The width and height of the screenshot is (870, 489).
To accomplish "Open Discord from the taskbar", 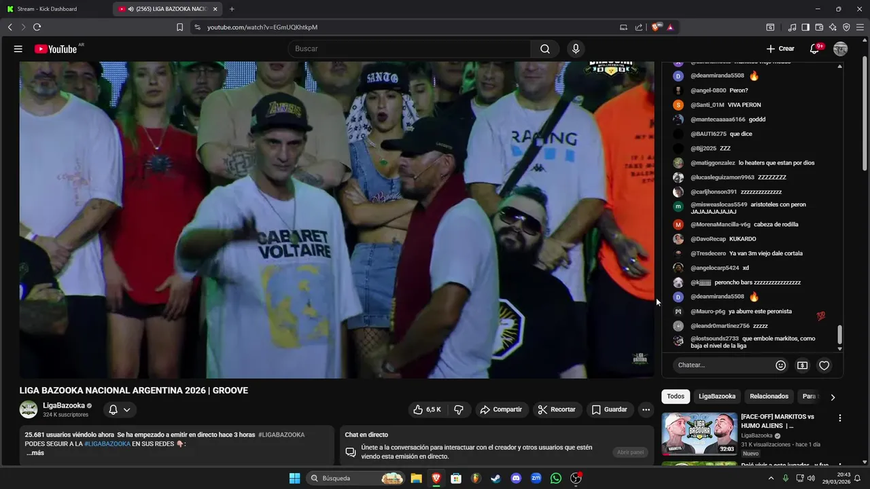I will (x=516, y=478).
